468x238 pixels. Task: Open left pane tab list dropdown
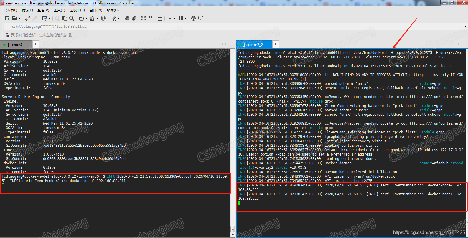point(233,44)
